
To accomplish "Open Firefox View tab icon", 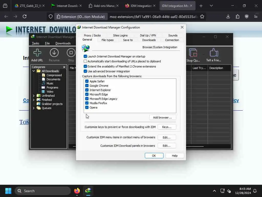I will (x=5, y=6).
